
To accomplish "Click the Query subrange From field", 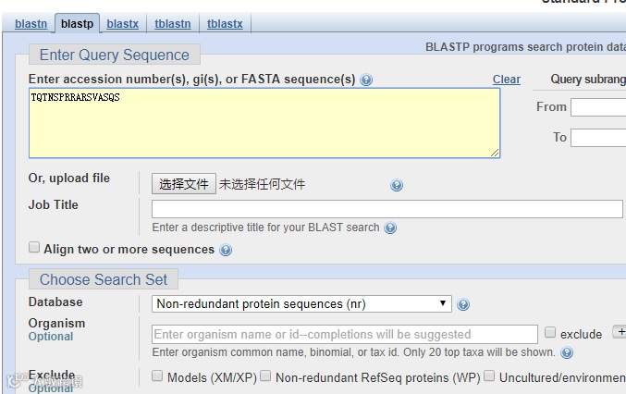I will (x=598, y=107).
